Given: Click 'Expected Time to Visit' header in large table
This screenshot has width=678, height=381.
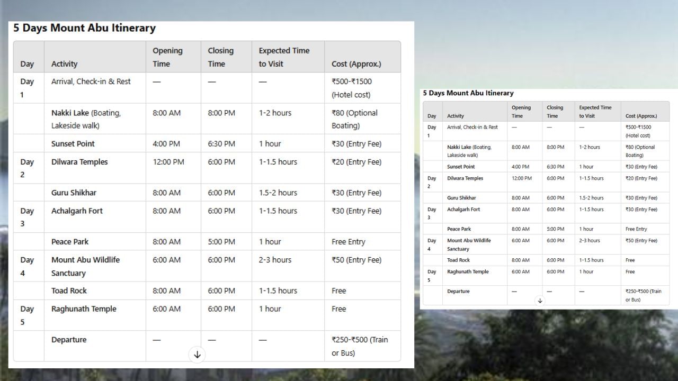Looking at the screenshot, I should (x=284, y=57).
